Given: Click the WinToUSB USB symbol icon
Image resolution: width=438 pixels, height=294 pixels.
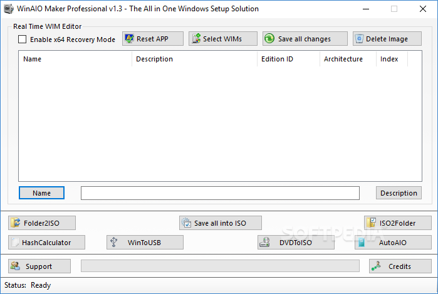Looking at the screenshot, I should [x=113, y=242].
